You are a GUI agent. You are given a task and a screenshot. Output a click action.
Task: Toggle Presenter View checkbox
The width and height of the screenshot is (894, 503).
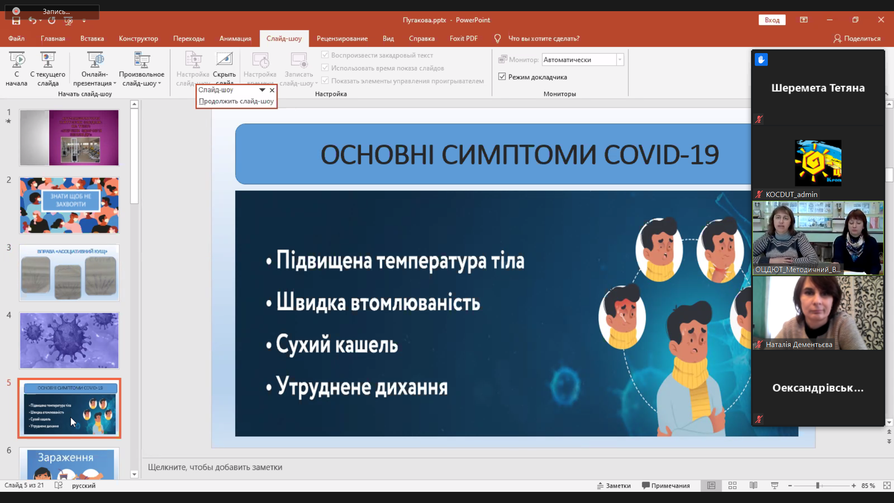click(502, 77)
